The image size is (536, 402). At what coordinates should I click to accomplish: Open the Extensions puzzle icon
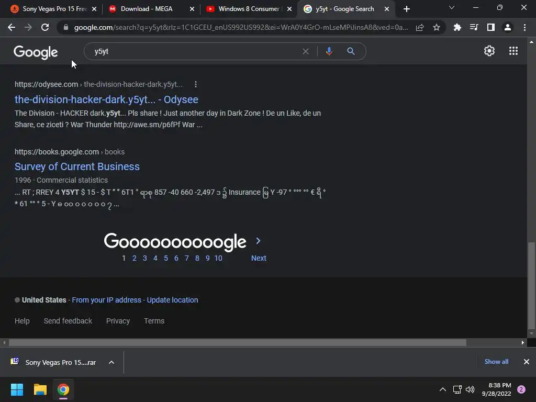pos(457,27)
